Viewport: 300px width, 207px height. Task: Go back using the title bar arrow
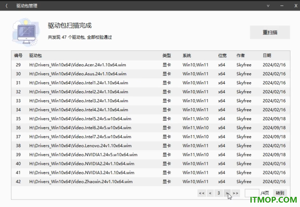point(7,6)
